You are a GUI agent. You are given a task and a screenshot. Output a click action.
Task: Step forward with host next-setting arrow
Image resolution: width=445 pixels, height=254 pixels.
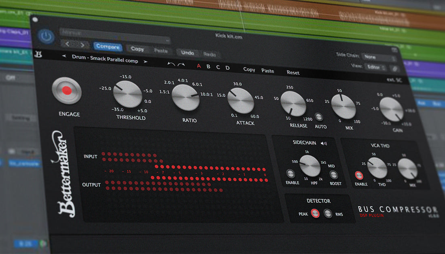pos(82,45)
